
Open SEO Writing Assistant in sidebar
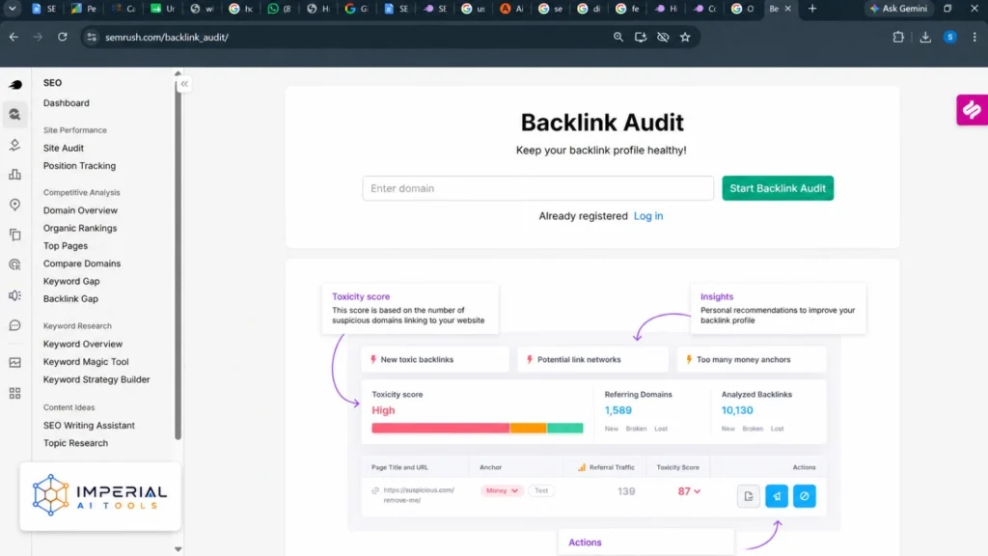click(x=89, y=426)
